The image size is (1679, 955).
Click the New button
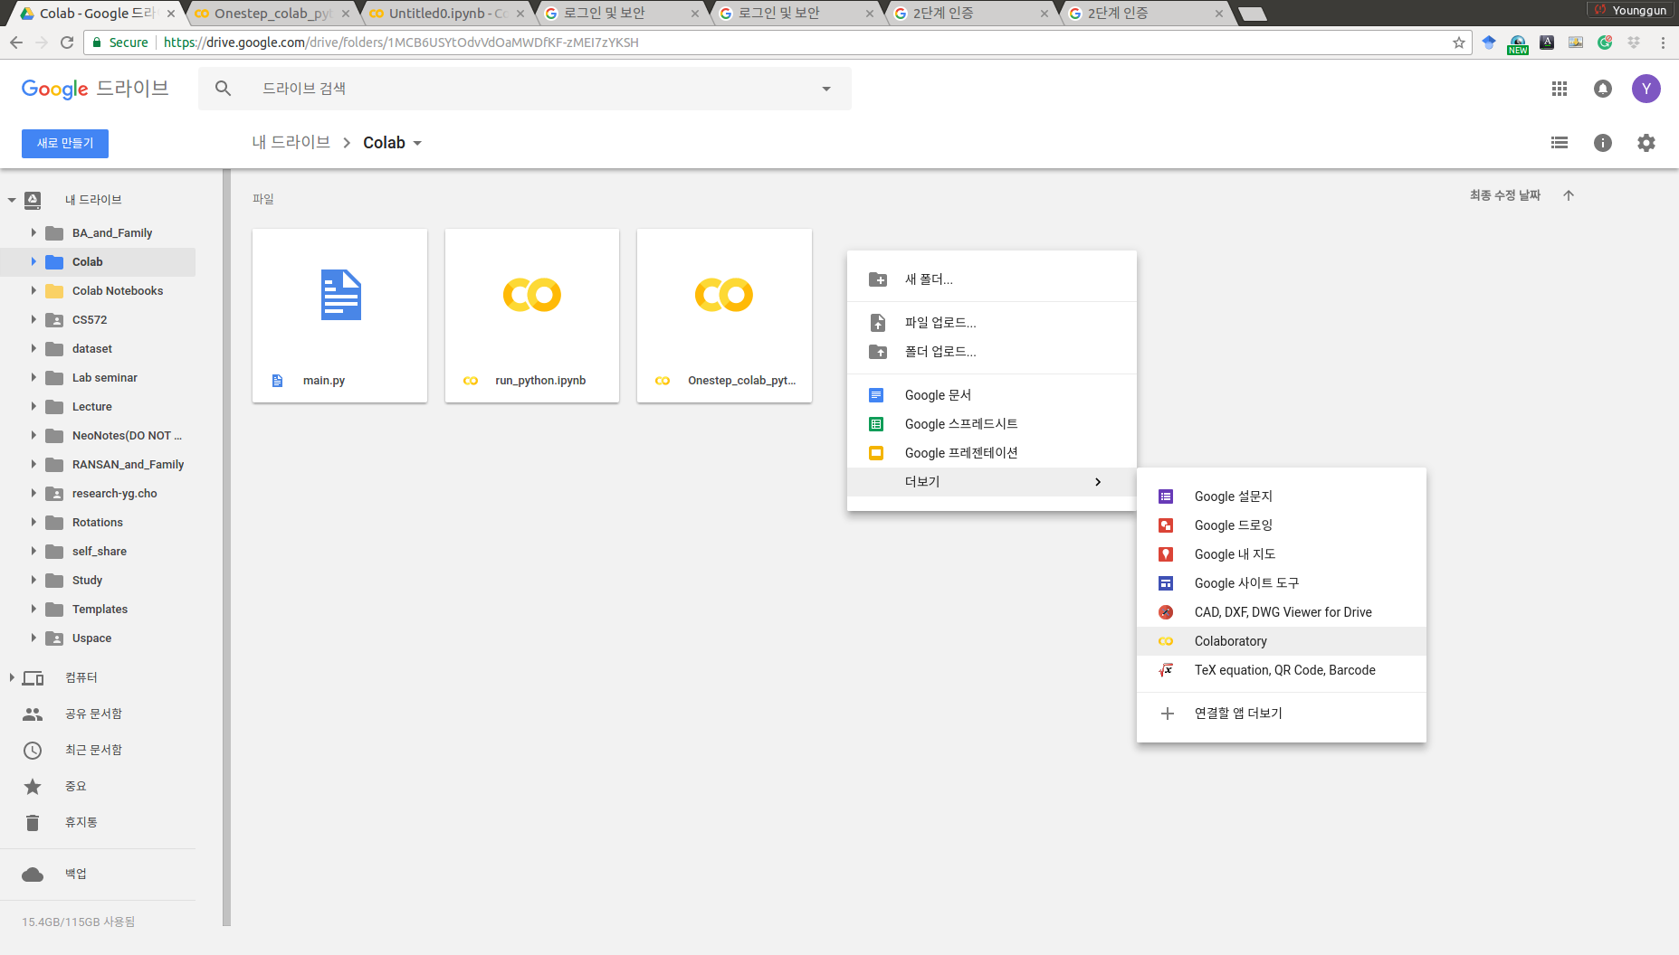(65, 143)
